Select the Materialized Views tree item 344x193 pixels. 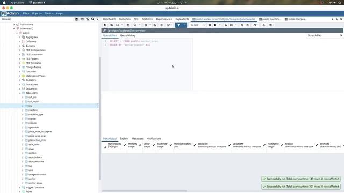(x=35, y=76)
